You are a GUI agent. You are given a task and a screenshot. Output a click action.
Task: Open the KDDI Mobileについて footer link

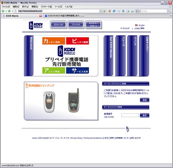point(46,138)
